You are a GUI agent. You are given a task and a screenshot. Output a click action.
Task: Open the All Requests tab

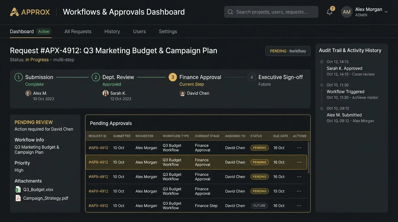[x=78, y=32]
